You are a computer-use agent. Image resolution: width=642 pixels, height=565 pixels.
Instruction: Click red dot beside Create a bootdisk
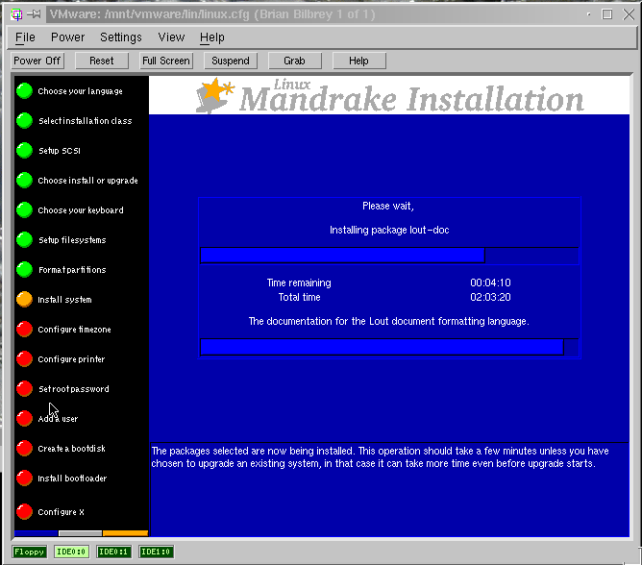coord(24,449)
